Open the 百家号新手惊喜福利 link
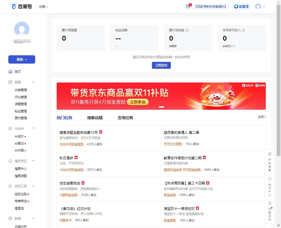This screenshot has width=281, height=228. click(211, 7)
